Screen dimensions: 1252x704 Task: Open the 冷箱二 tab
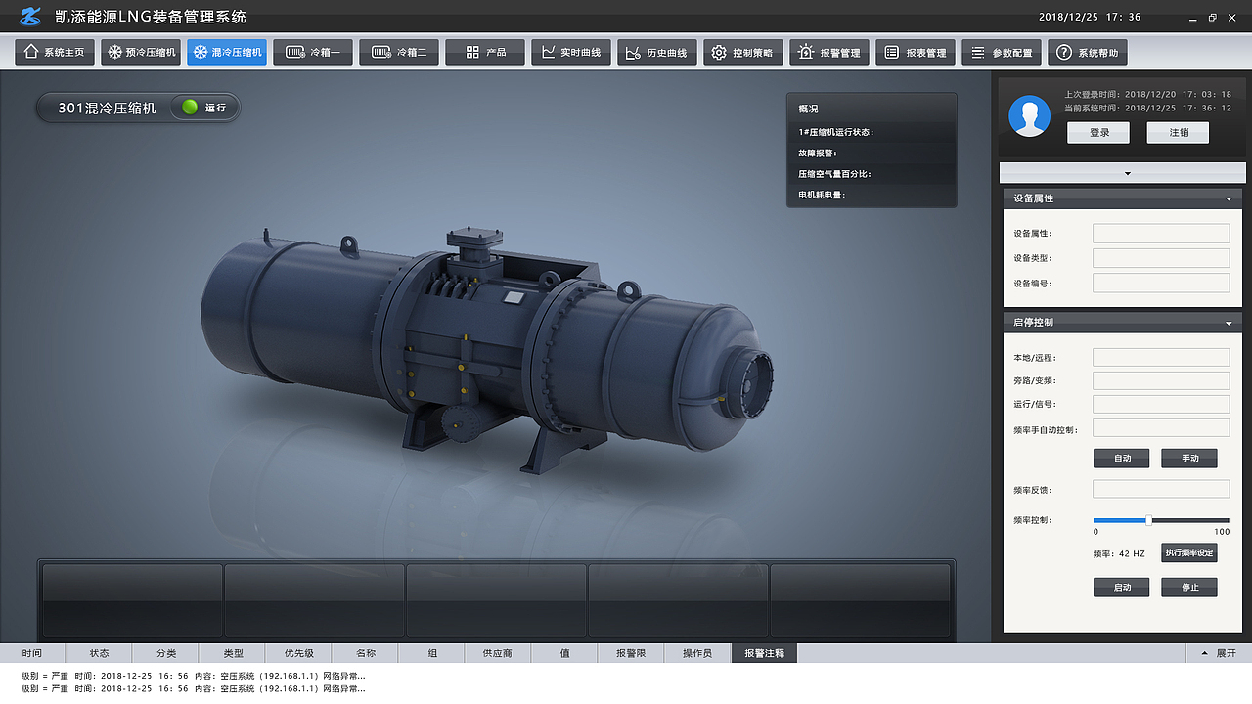[x=399, y=52]
